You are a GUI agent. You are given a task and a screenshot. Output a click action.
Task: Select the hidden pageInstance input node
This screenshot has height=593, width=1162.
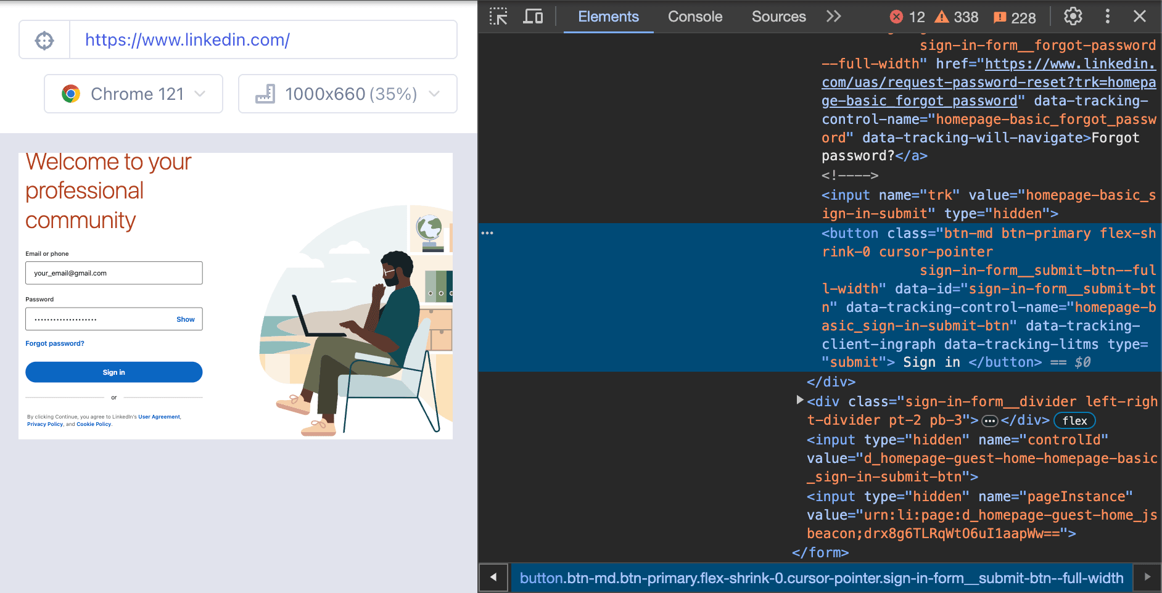click(x=982, y=515)
